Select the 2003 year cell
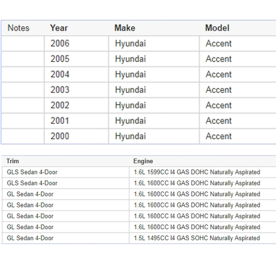This screenshot has height=276, width=276. pos(60,90)
